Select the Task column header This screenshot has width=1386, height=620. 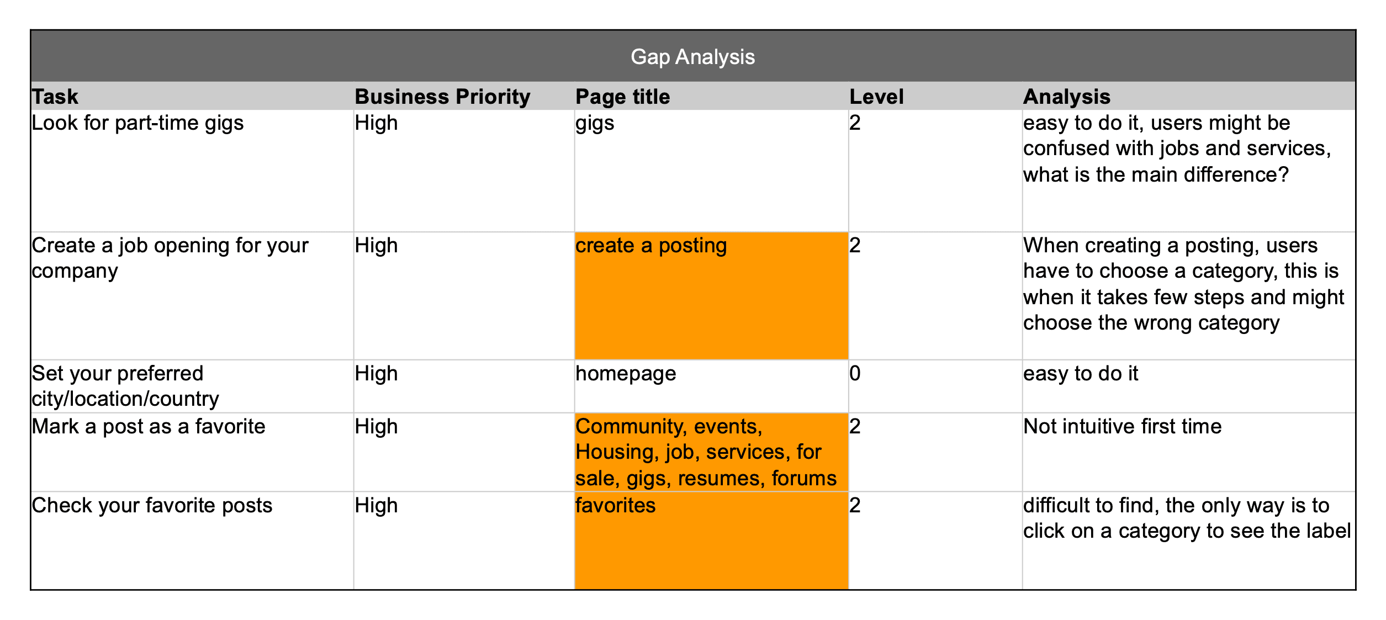tap(55, 97)
